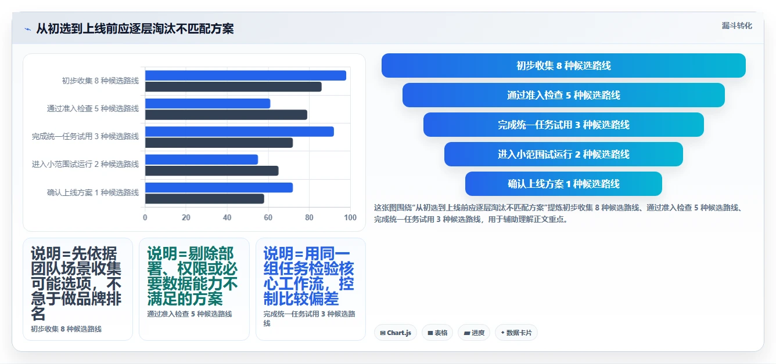Select the 完成统一任务试用 3 种候选路线 funnel stage
Viewport: 776px width, 364px height.
(x=563, y=125)
